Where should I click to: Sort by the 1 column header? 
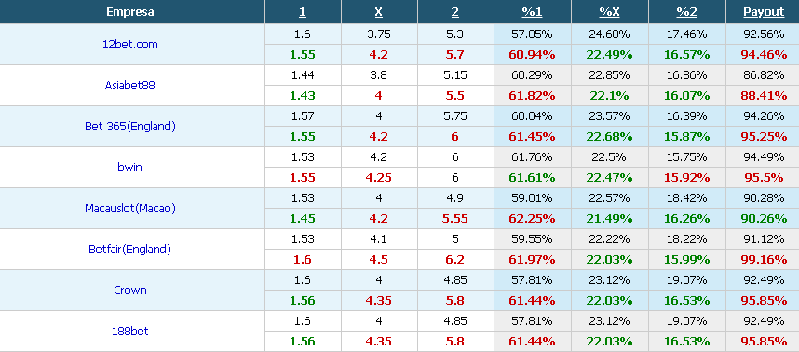point(303,12)
